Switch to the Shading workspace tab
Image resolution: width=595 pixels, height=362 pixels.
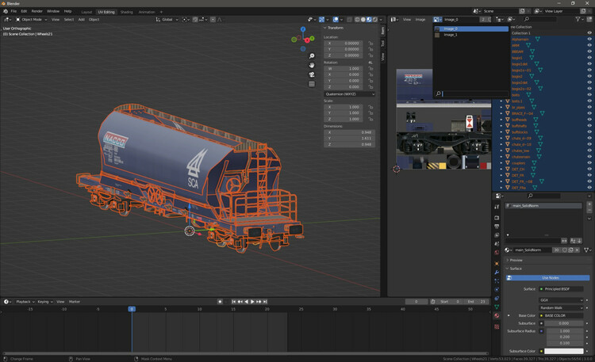(x=126, y=12)
